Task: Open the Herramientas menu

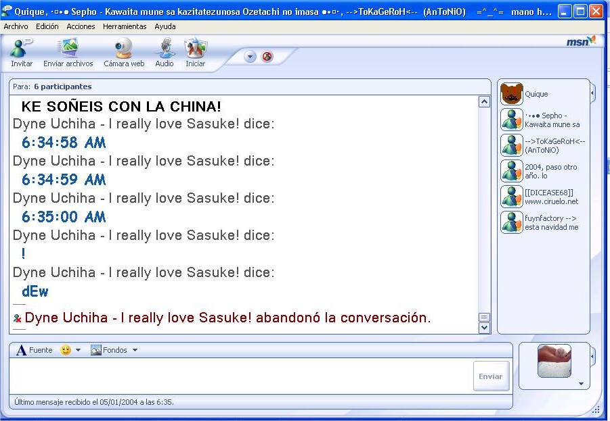Action: click(x=125, y=26)
